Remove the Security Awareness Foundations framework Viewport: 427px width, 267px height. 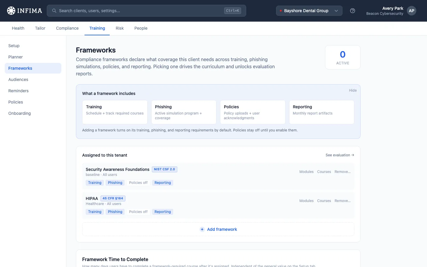[x=342, y=172]
